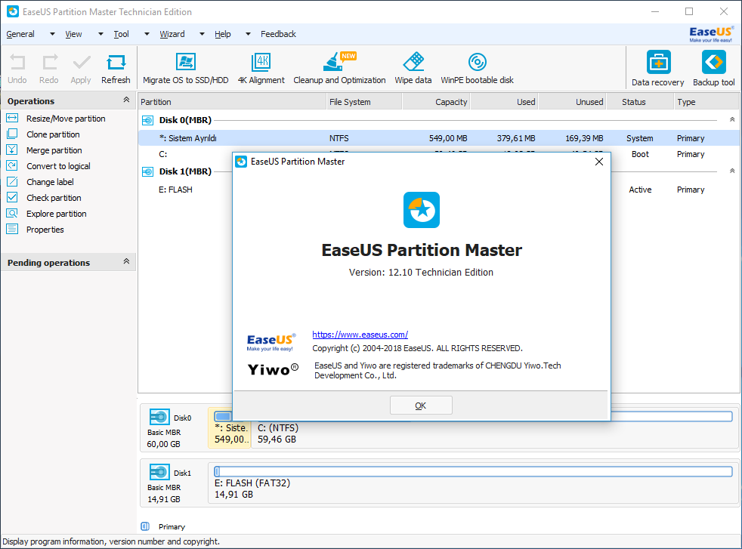Sort by the File System column header
742x549 pixels.
tap(364, 102)
